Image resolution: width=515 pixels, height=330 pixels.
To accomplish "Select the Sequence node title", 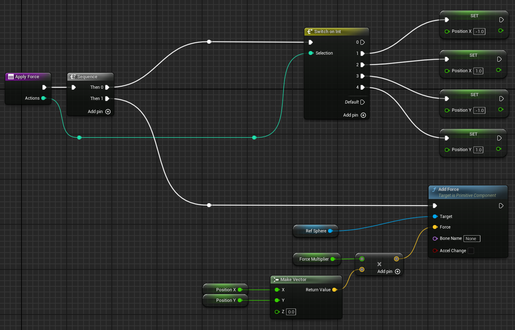I will (87, 77).
